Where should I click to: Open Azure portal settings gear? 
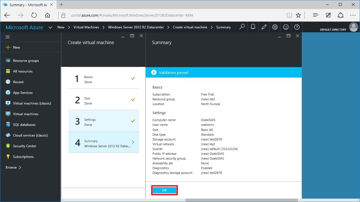tap(275, 27)
